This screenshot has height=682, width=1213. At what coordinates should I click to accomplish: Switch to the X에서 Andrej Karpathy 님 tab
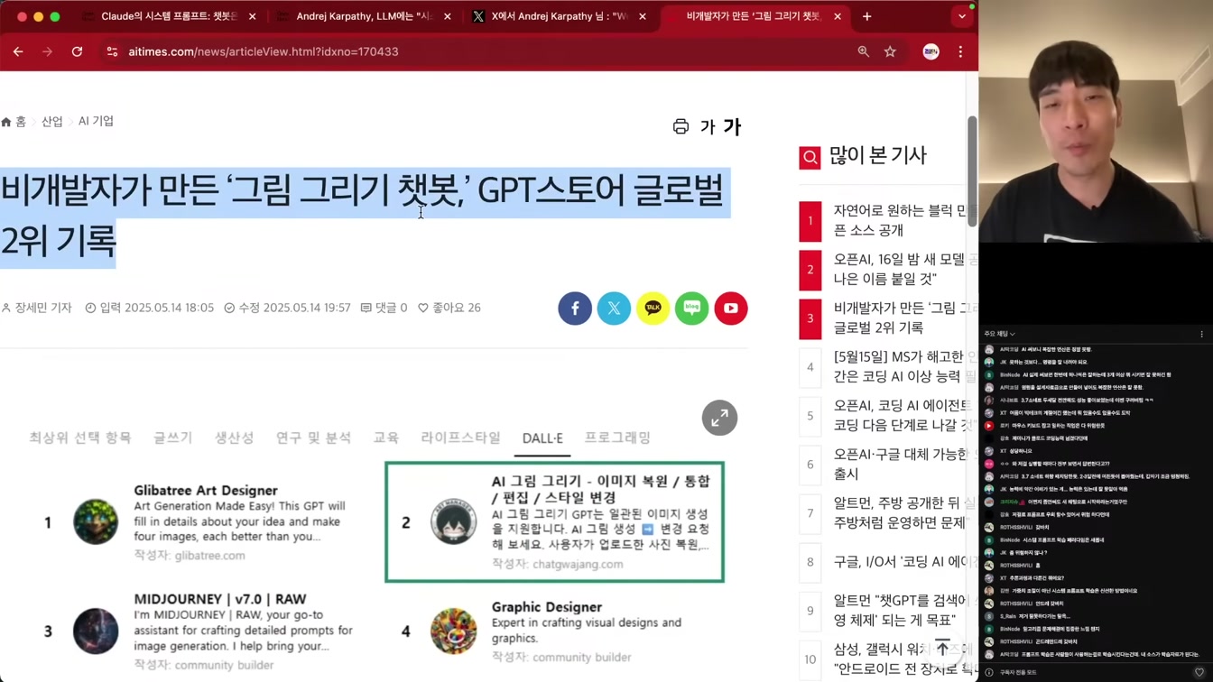point(560,16)
